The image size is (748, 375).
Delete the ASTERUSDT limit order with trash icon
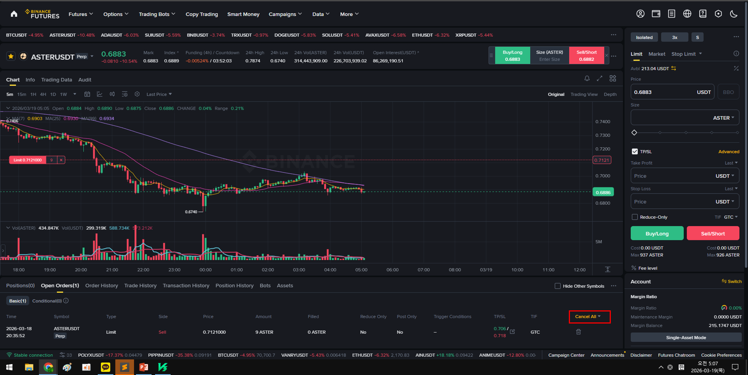pos(578,332)
